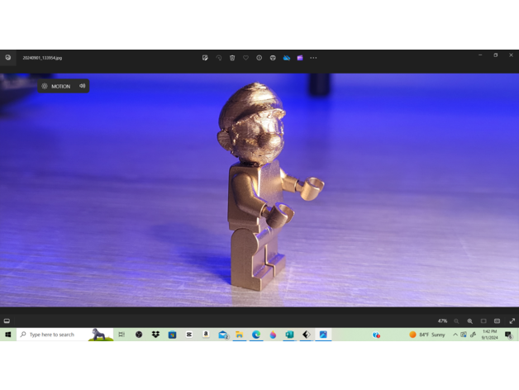Enter fullscreen with the expand arrows icon
This screenshot has height=390, width=519.
coord(512,321)
